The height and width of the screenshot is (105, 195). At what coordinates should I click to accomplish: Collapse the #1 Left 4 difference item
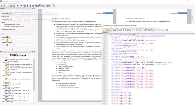[2, 58]
